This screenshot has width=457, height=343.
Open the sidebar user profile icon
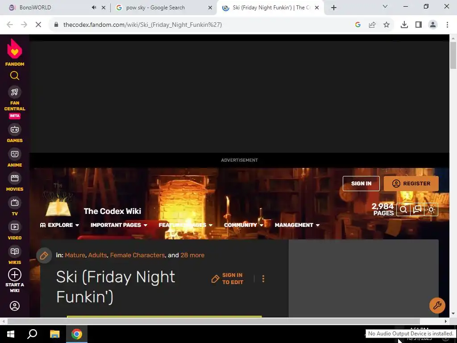15,306
